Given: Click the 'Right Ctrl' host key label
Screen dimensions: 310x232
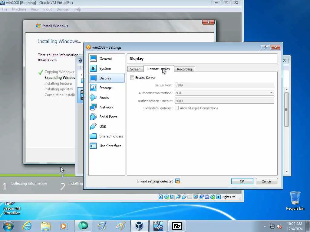Looking at the screenshot, I should click(x=229, y=197).
